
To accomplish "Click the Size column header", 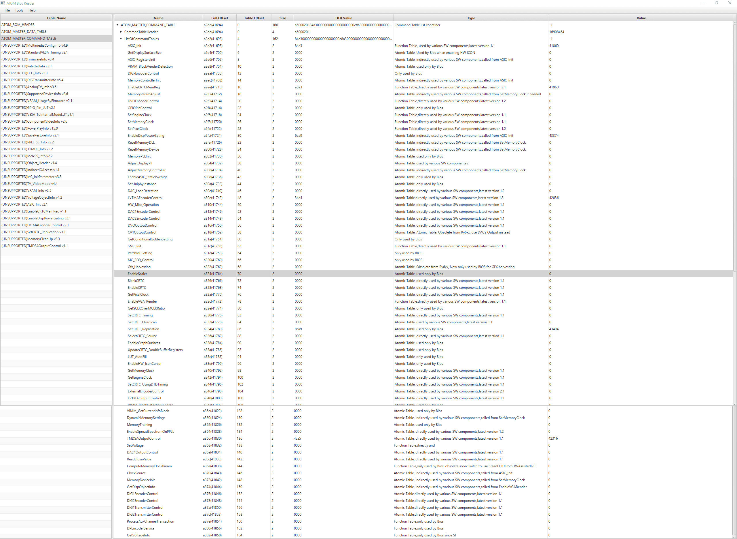I will [x=282, y=18].
